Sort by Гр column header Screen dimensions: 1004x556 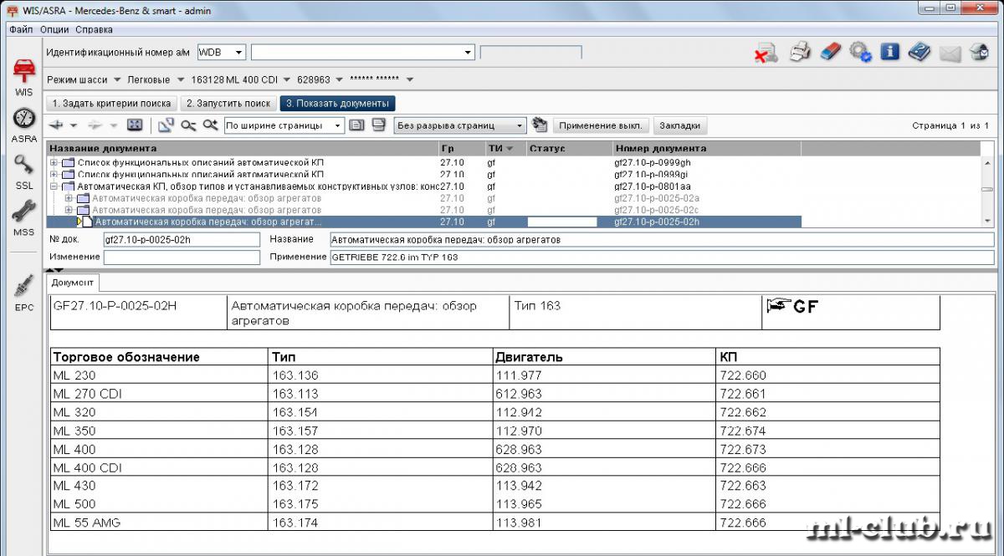click(460, 148)
